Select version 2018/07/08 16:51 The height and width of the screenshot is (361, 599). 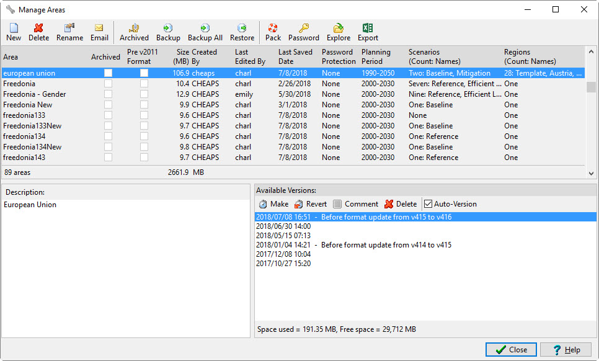(x=425, y=217)
